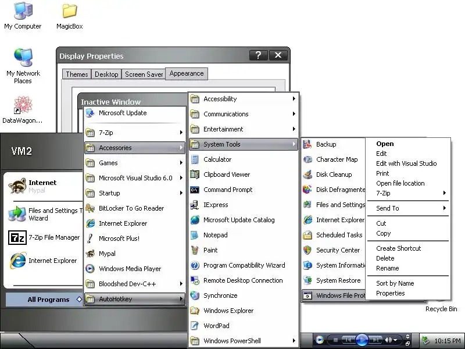Launch Disk Cleanup

click(x=334, y=174)
